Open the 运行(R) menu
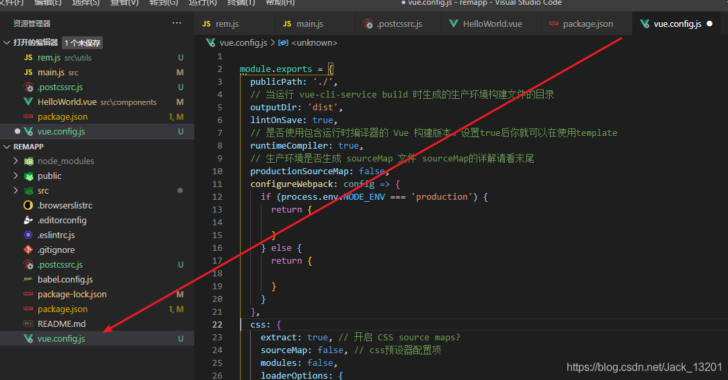The image size is (728, 380). point(202,3)
